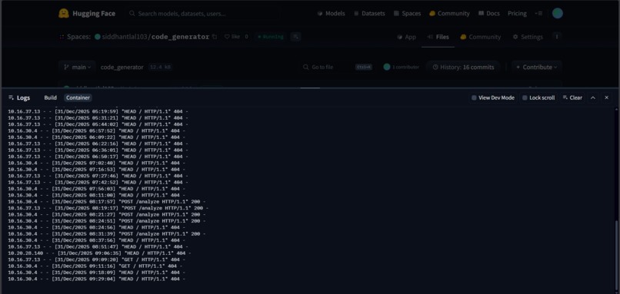The width and height of the screenshot is (620, 294).
Task: Click log line timestamped 06:22:16
Action: click(x=98, y=144)
